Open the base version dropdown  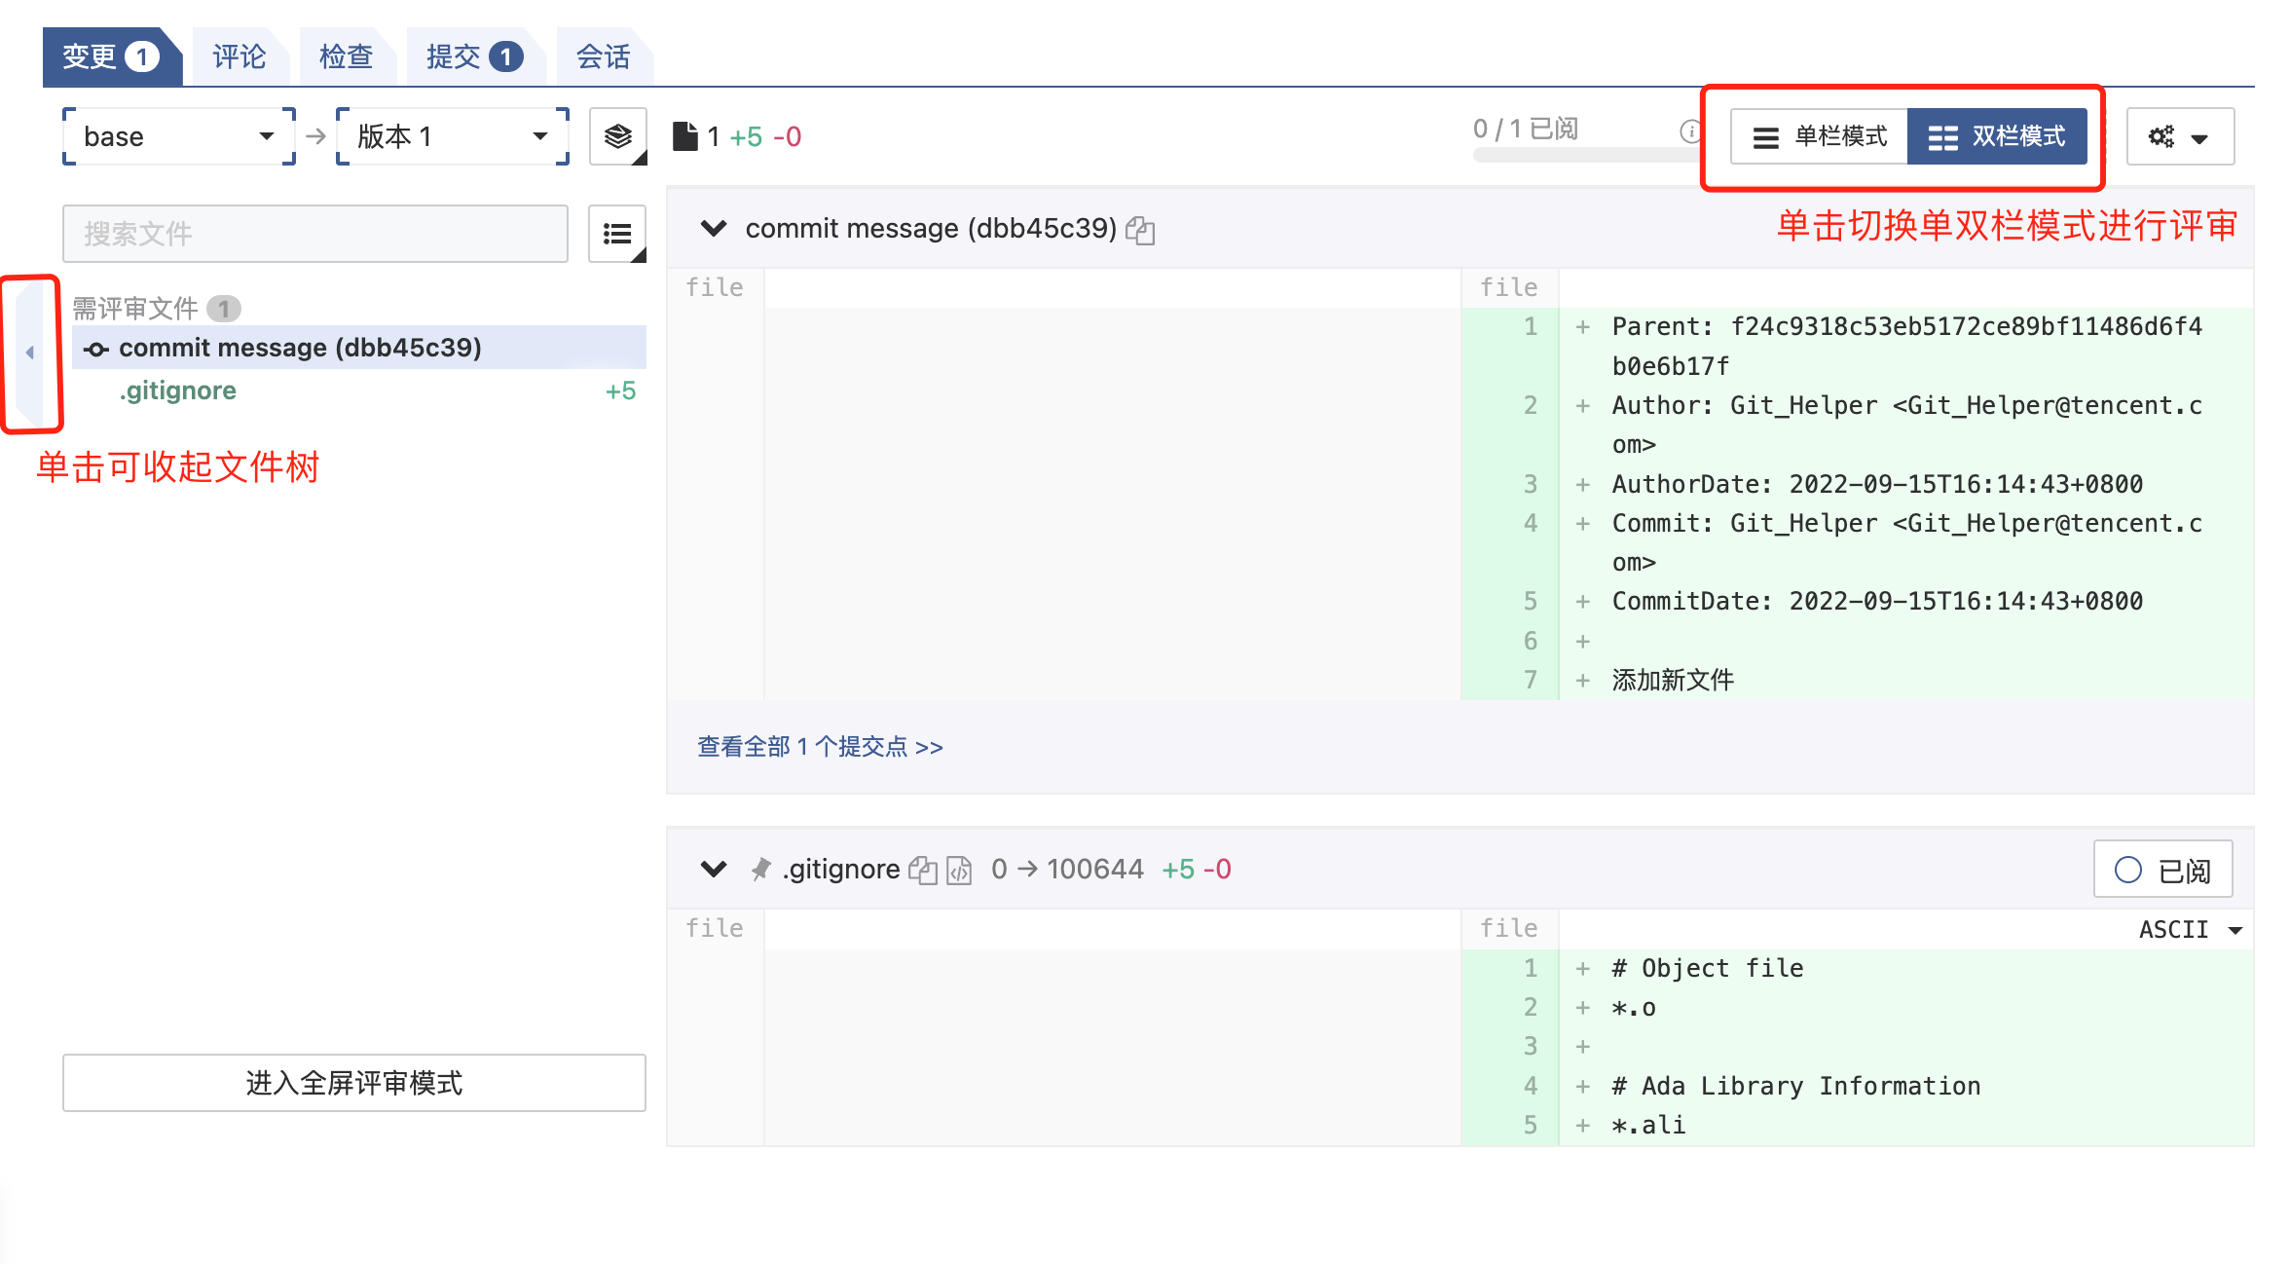point(178,136)
